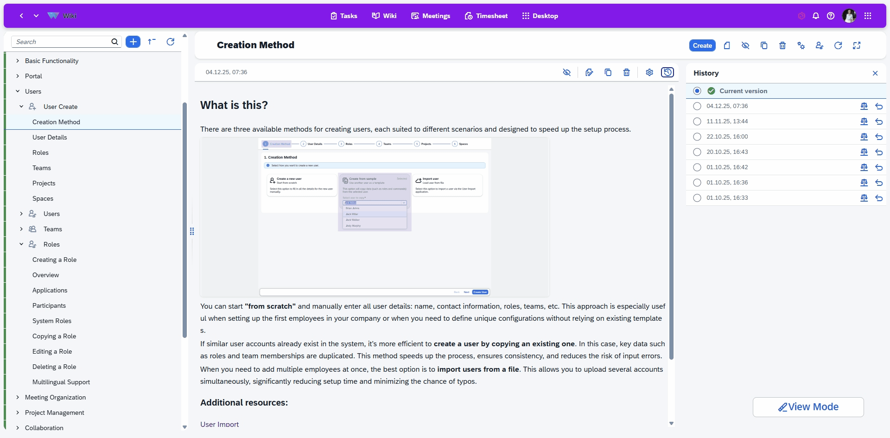
Task: Toggle the version history clock icon
Action: click(x=667, y=72)
